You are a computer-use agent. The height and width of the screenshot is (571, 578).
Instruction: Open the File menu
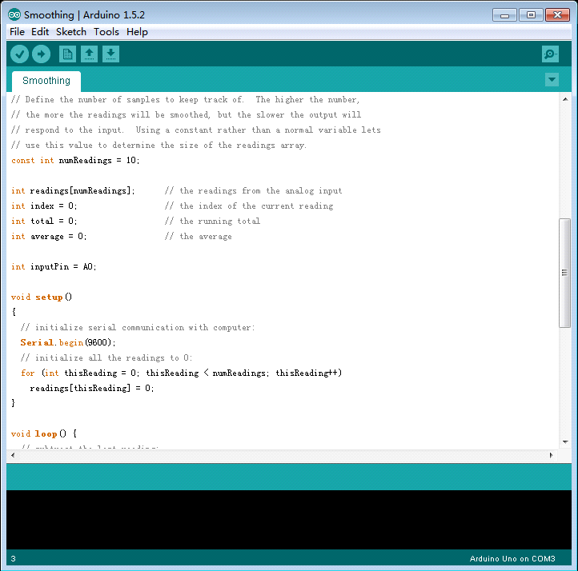(17, 32)
